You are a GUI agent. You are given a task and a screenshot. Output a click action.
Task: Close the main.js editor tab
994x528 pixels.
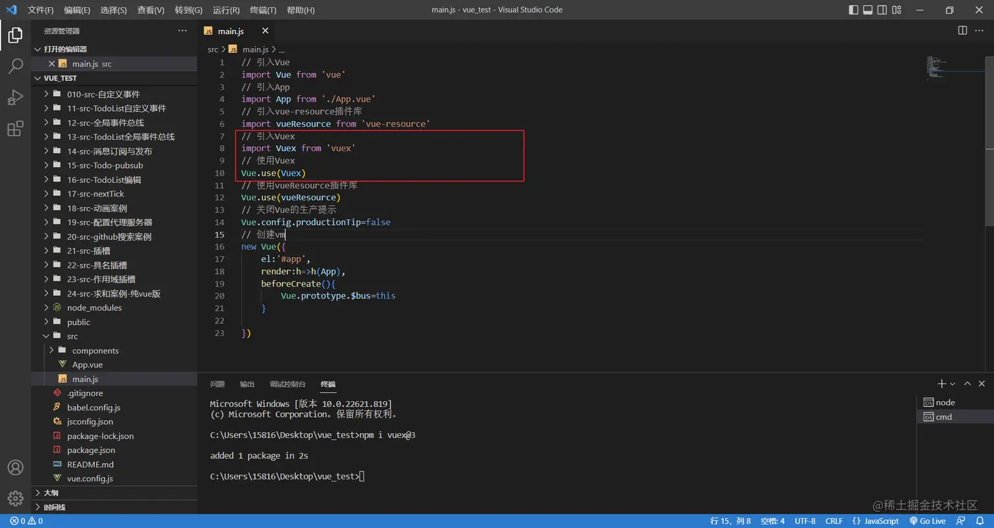click(265, 31)
